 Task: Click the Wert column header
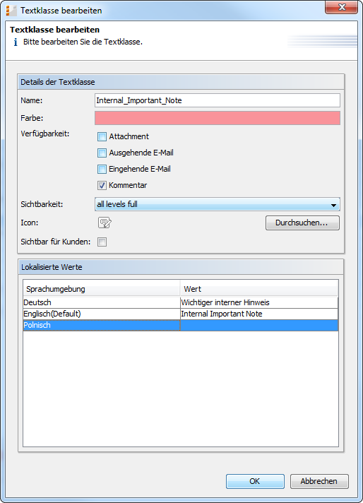pyautogui.click(x=259, y=289)
